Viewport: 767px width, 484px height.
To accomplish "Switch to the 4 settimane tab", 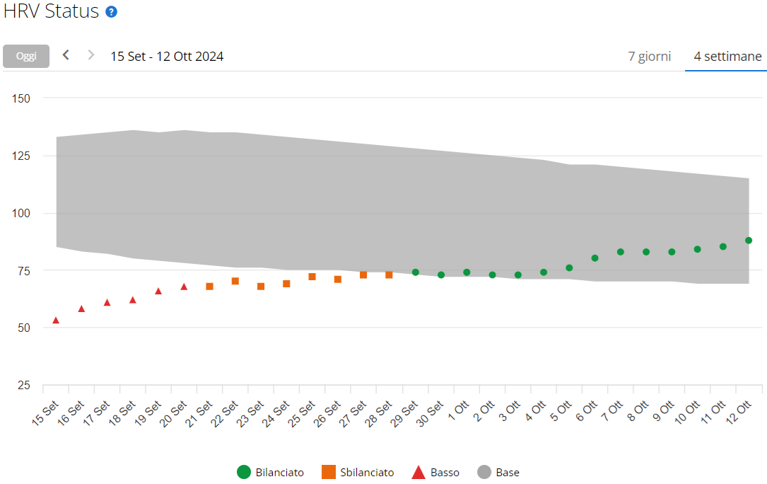I will click(727, 57).
